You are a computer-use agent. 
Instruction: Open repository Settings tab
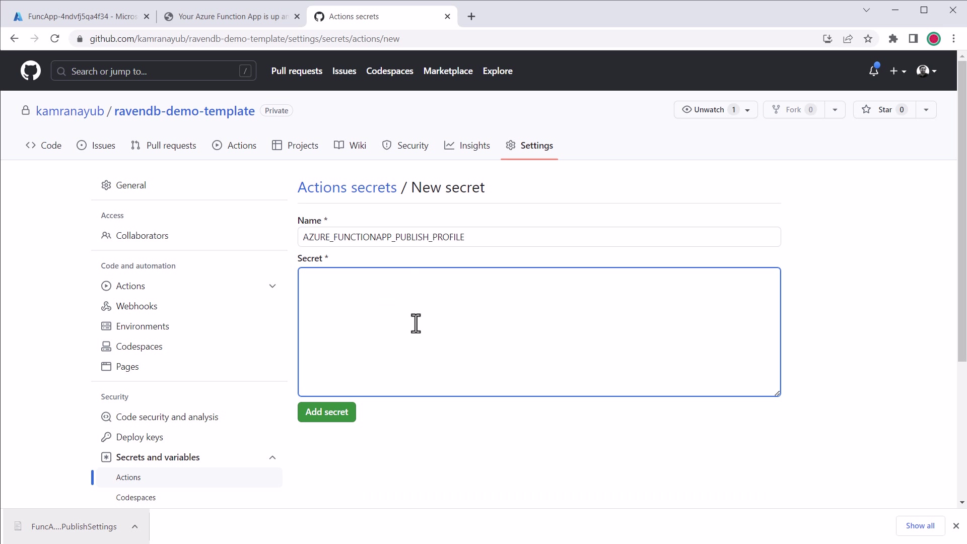[529, 146]
